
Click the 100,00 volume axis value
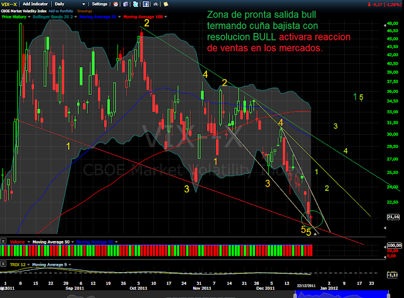point(394,245)
